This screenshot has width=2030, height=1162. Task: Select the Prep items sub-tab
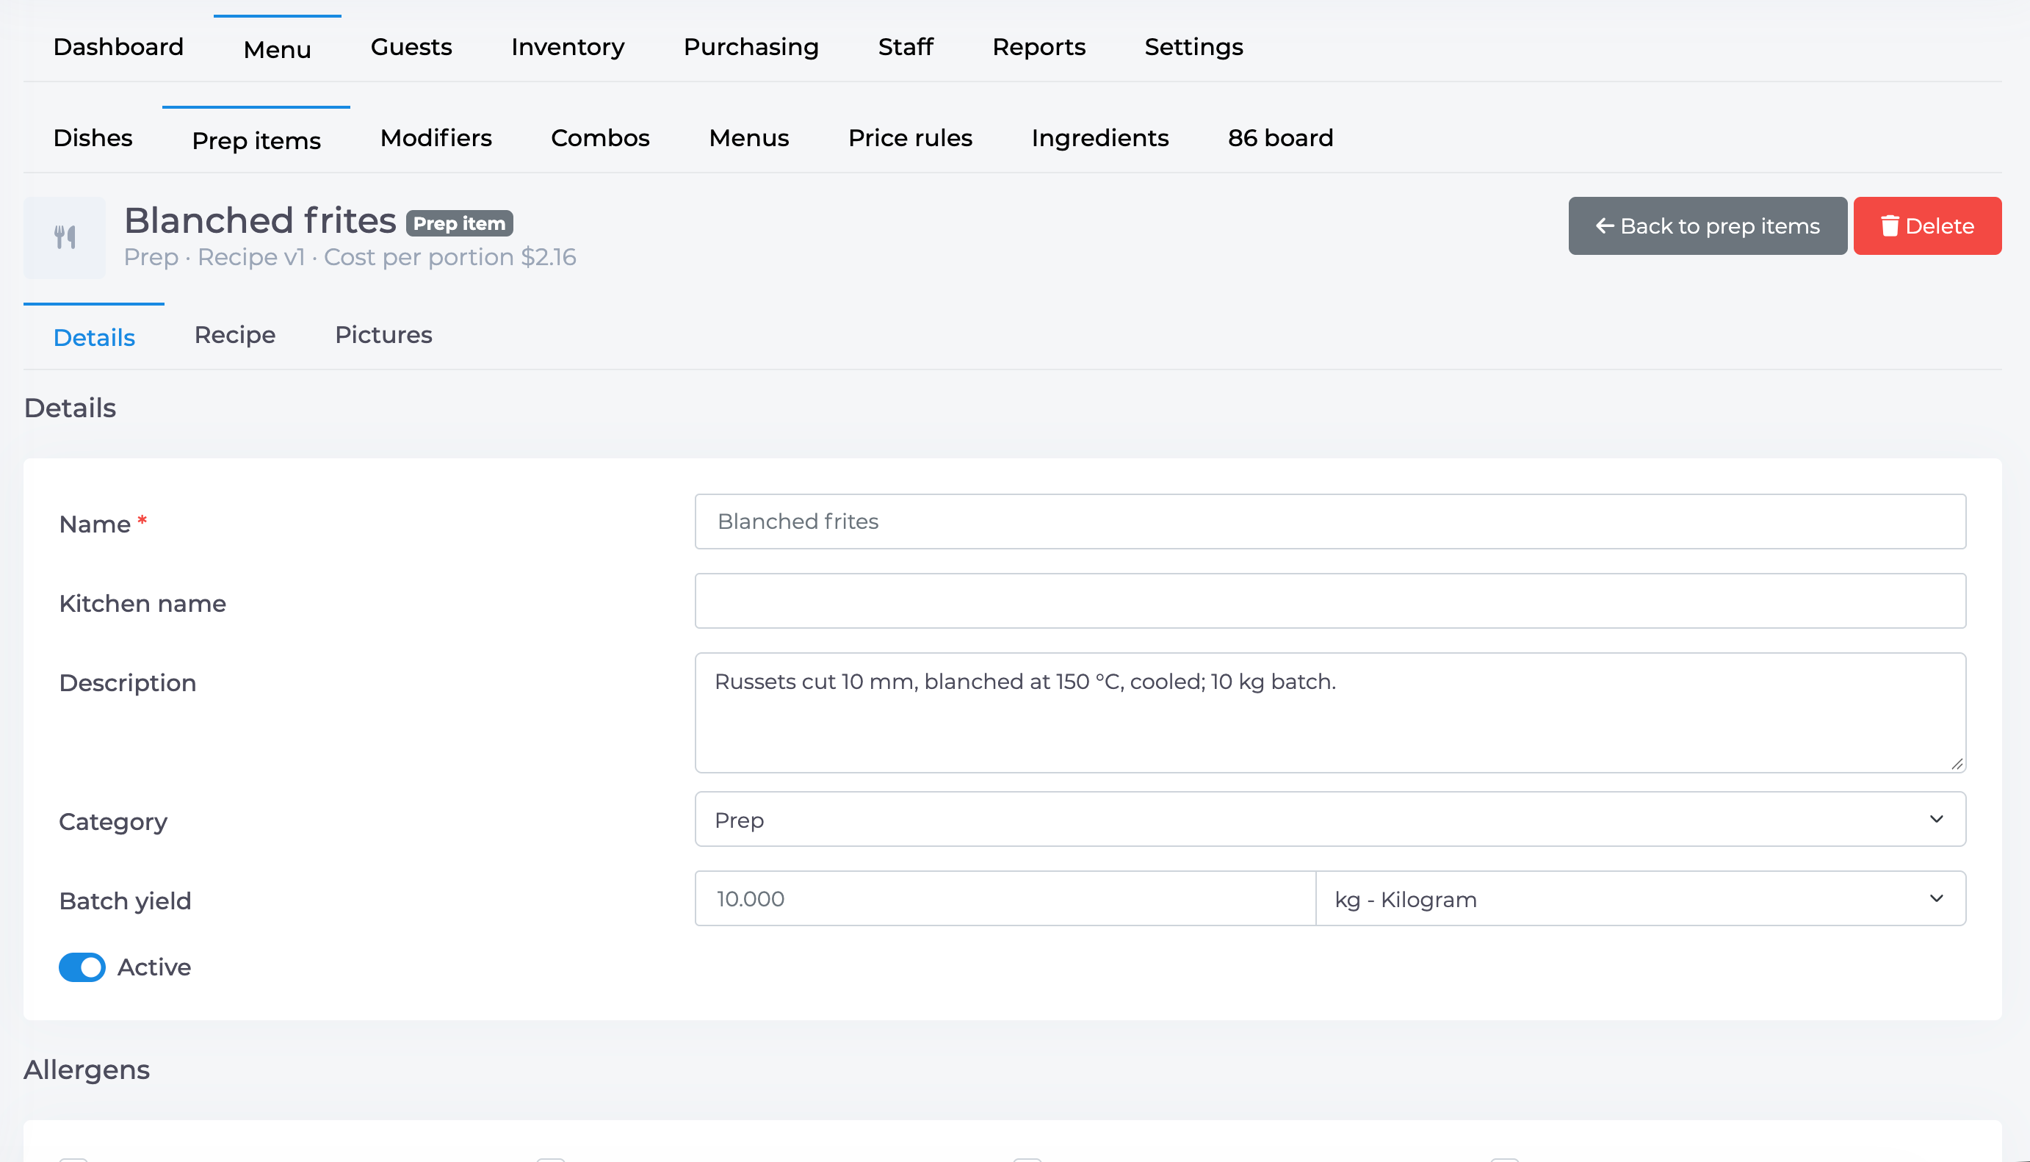[256, 140]
